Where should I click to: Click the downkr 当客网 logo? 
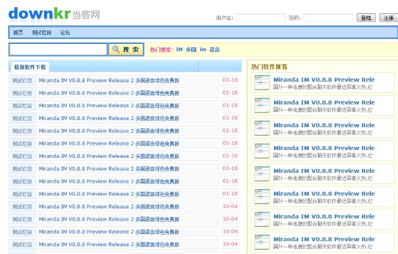point(54,14)
